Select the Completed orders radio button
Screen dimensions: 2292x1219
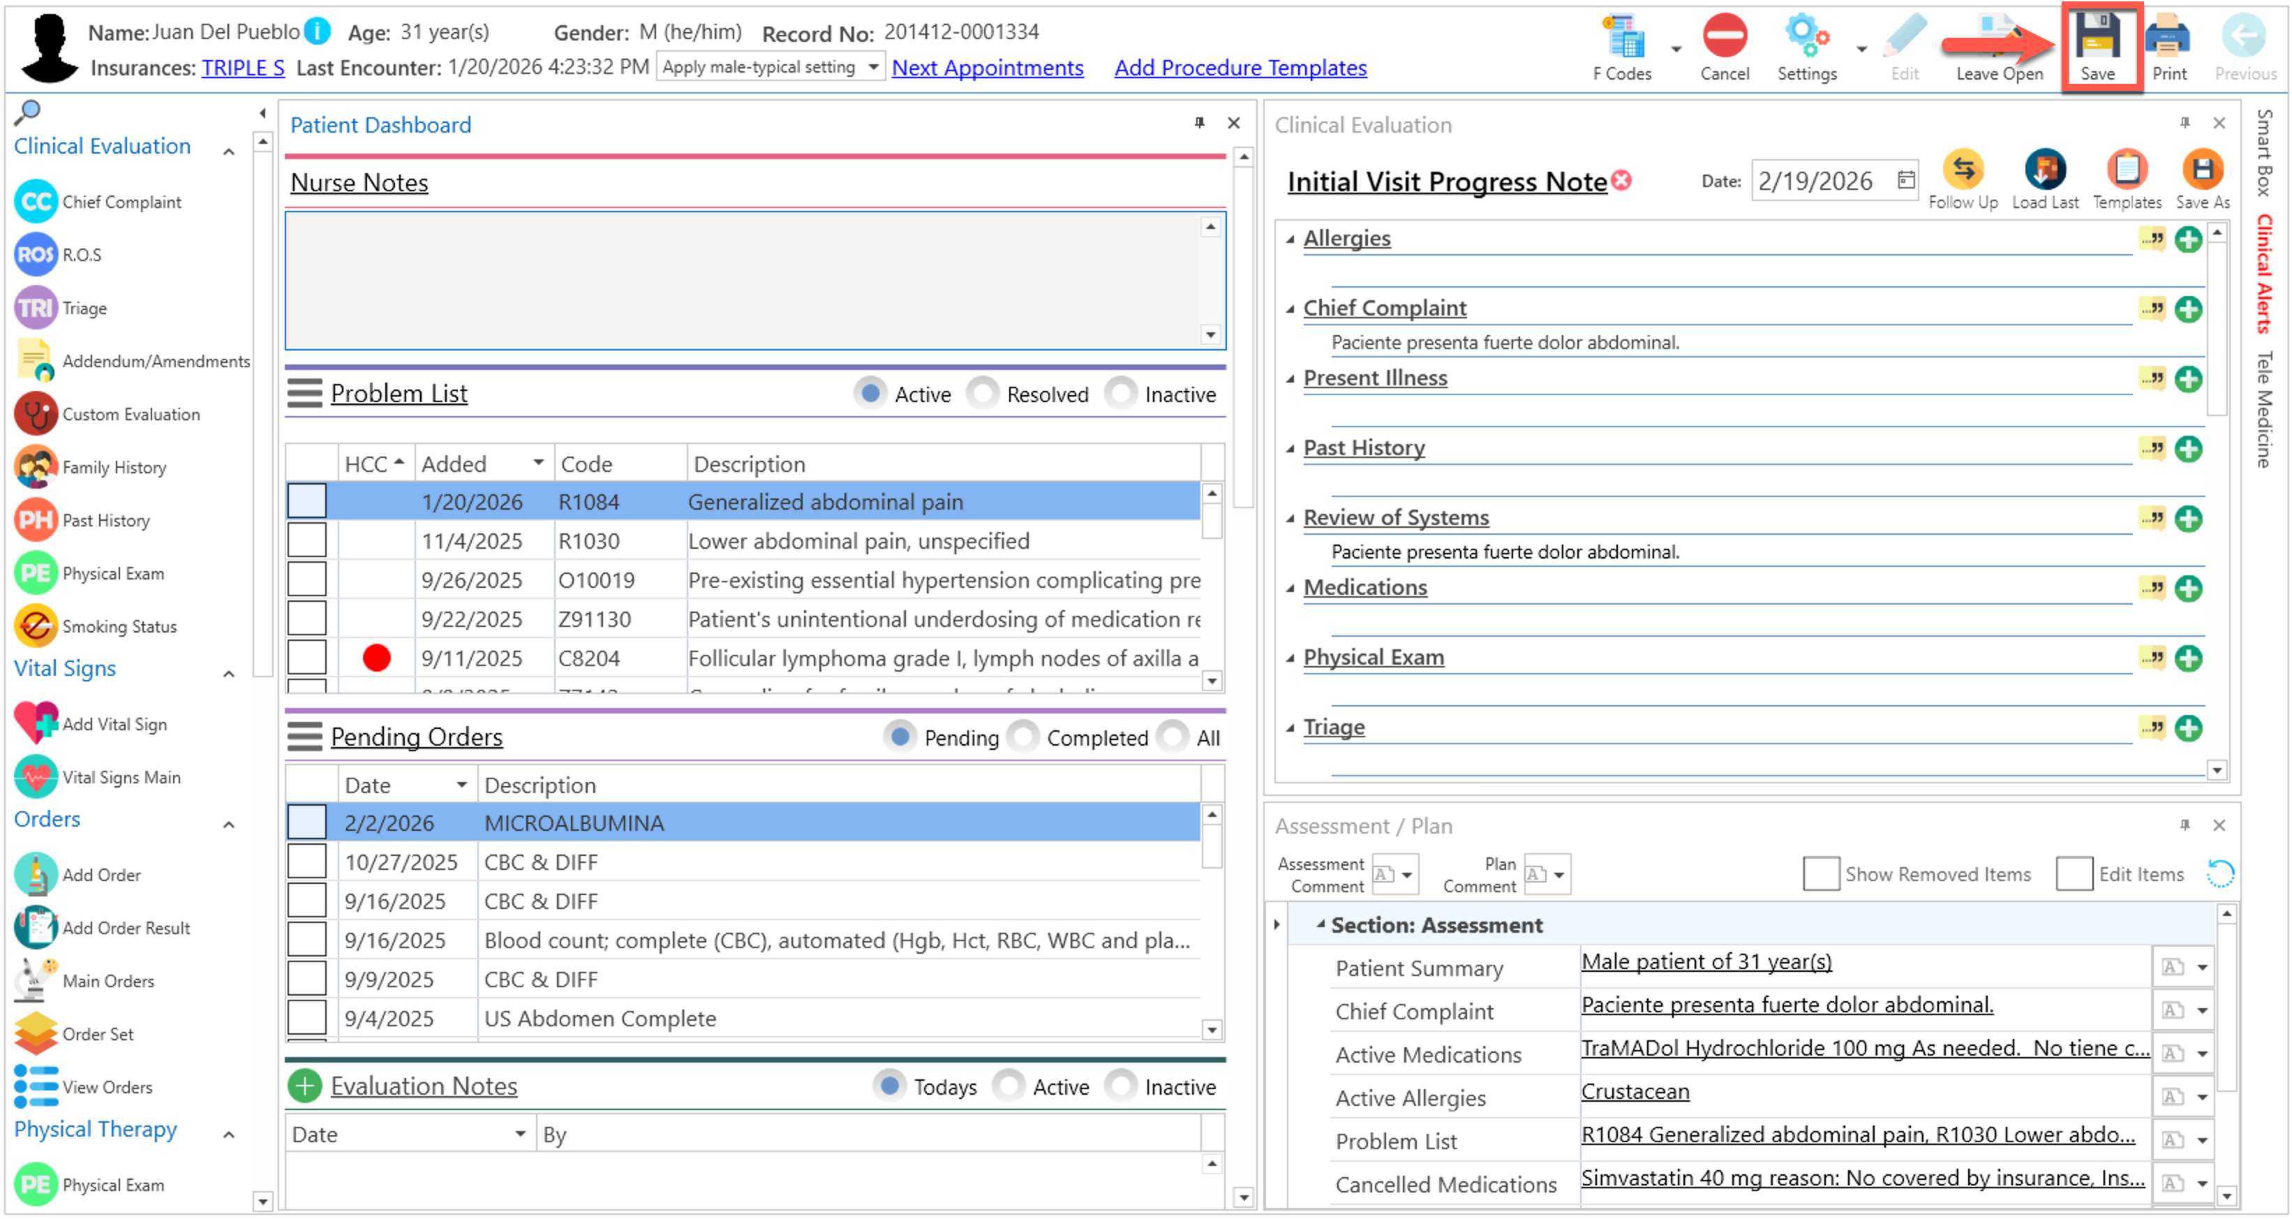(1023, 737)
